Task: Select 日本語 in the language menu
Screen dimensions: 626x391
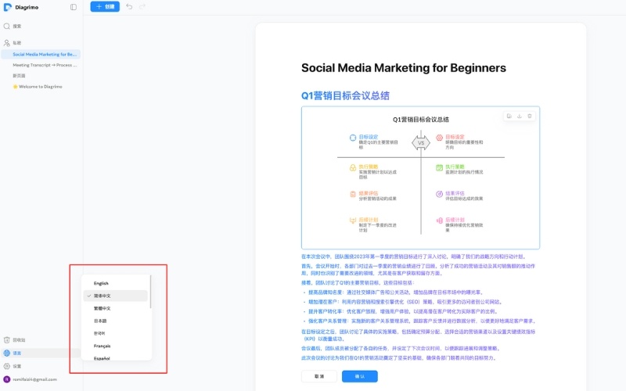Action: (115, 321)
